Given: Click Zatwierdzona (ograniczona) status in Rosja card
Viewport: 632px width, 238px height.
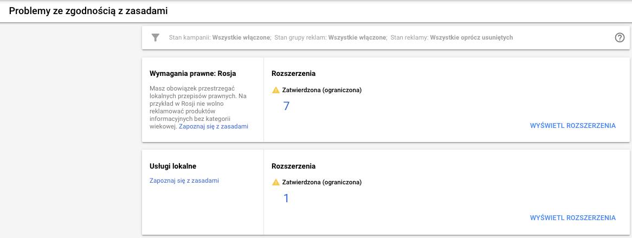Looking at the screenshot, I should point(322,90).
